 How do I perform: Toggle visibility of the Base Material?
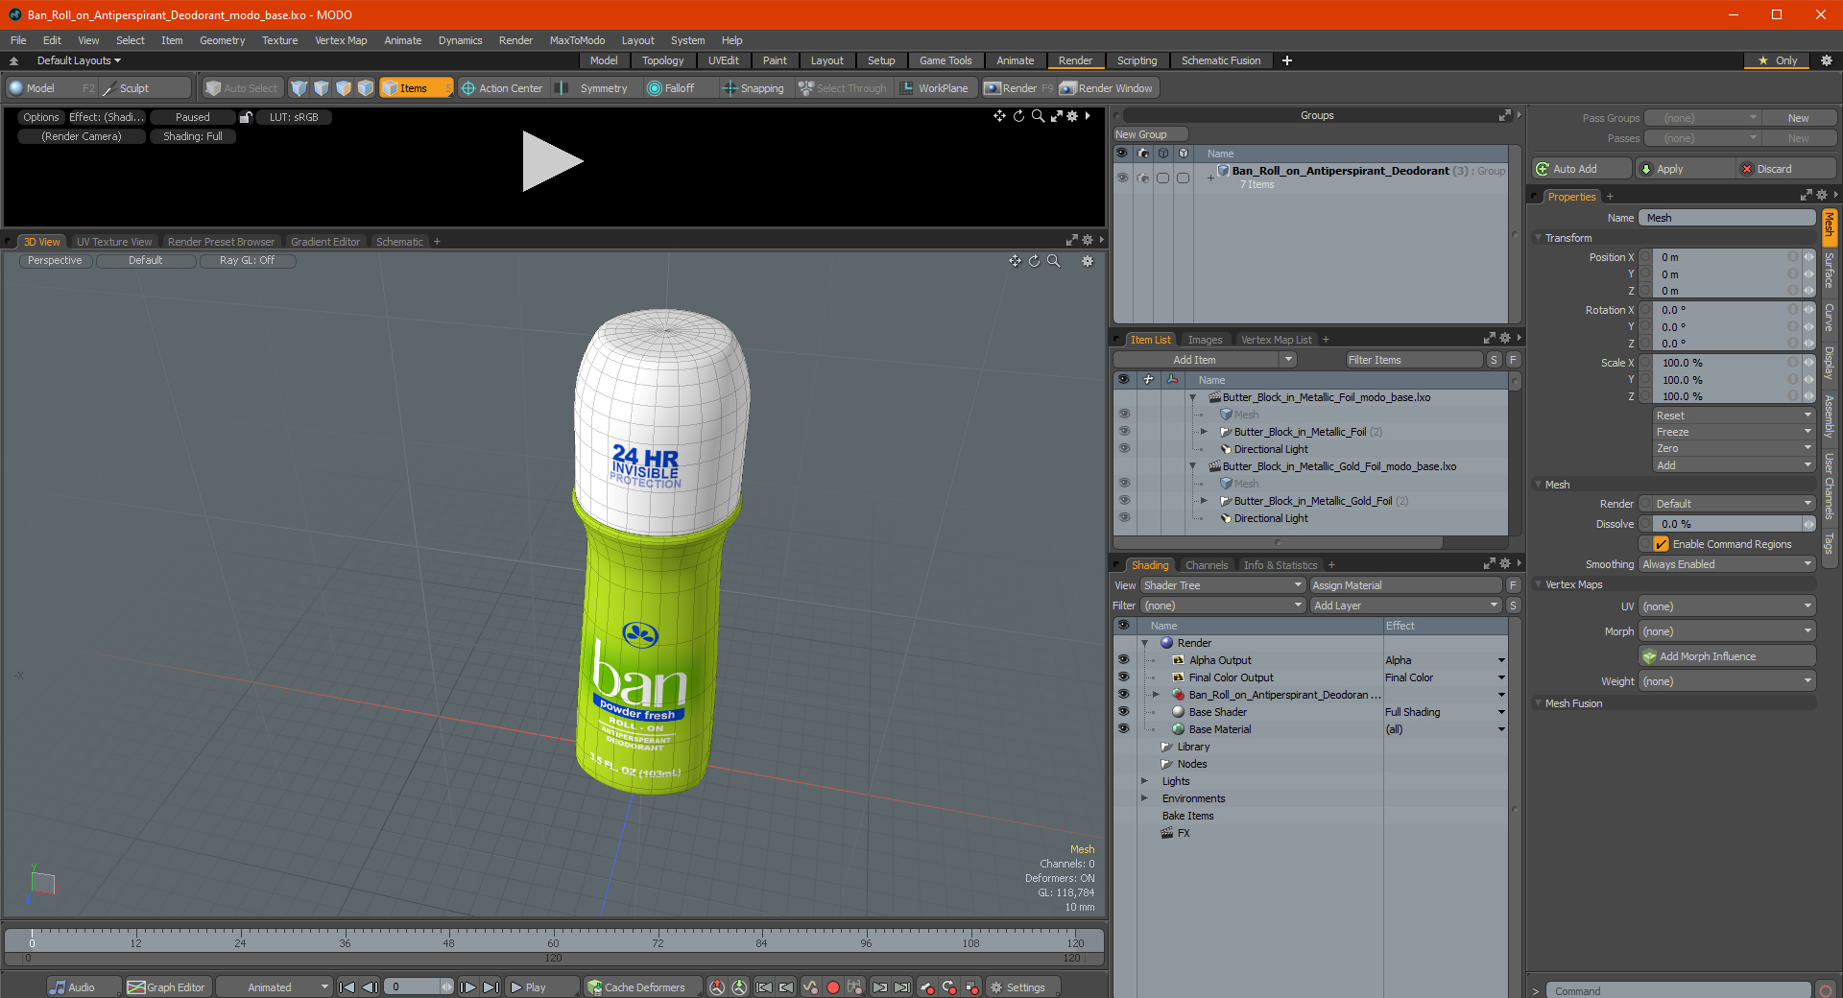1123,729
